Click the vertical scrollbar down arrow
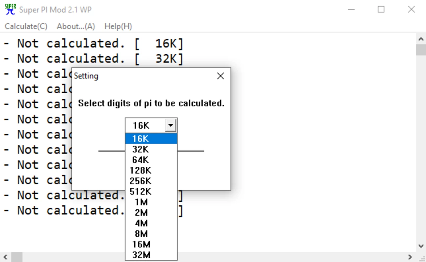Viewport: 426px width, 262px height. (421, 246)
